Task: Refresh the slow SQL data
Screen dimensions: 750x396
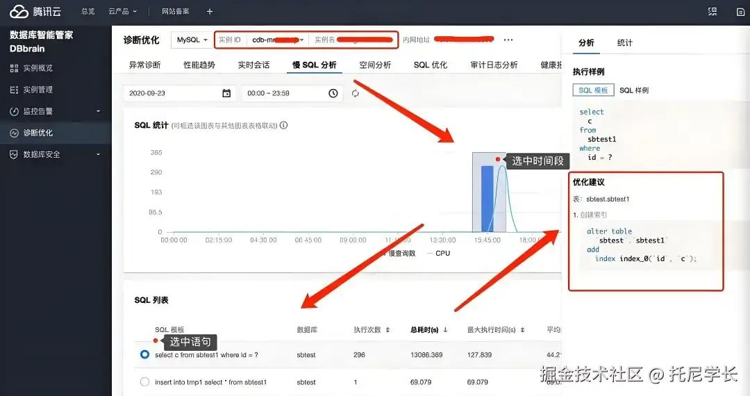Action: point(356,93)
